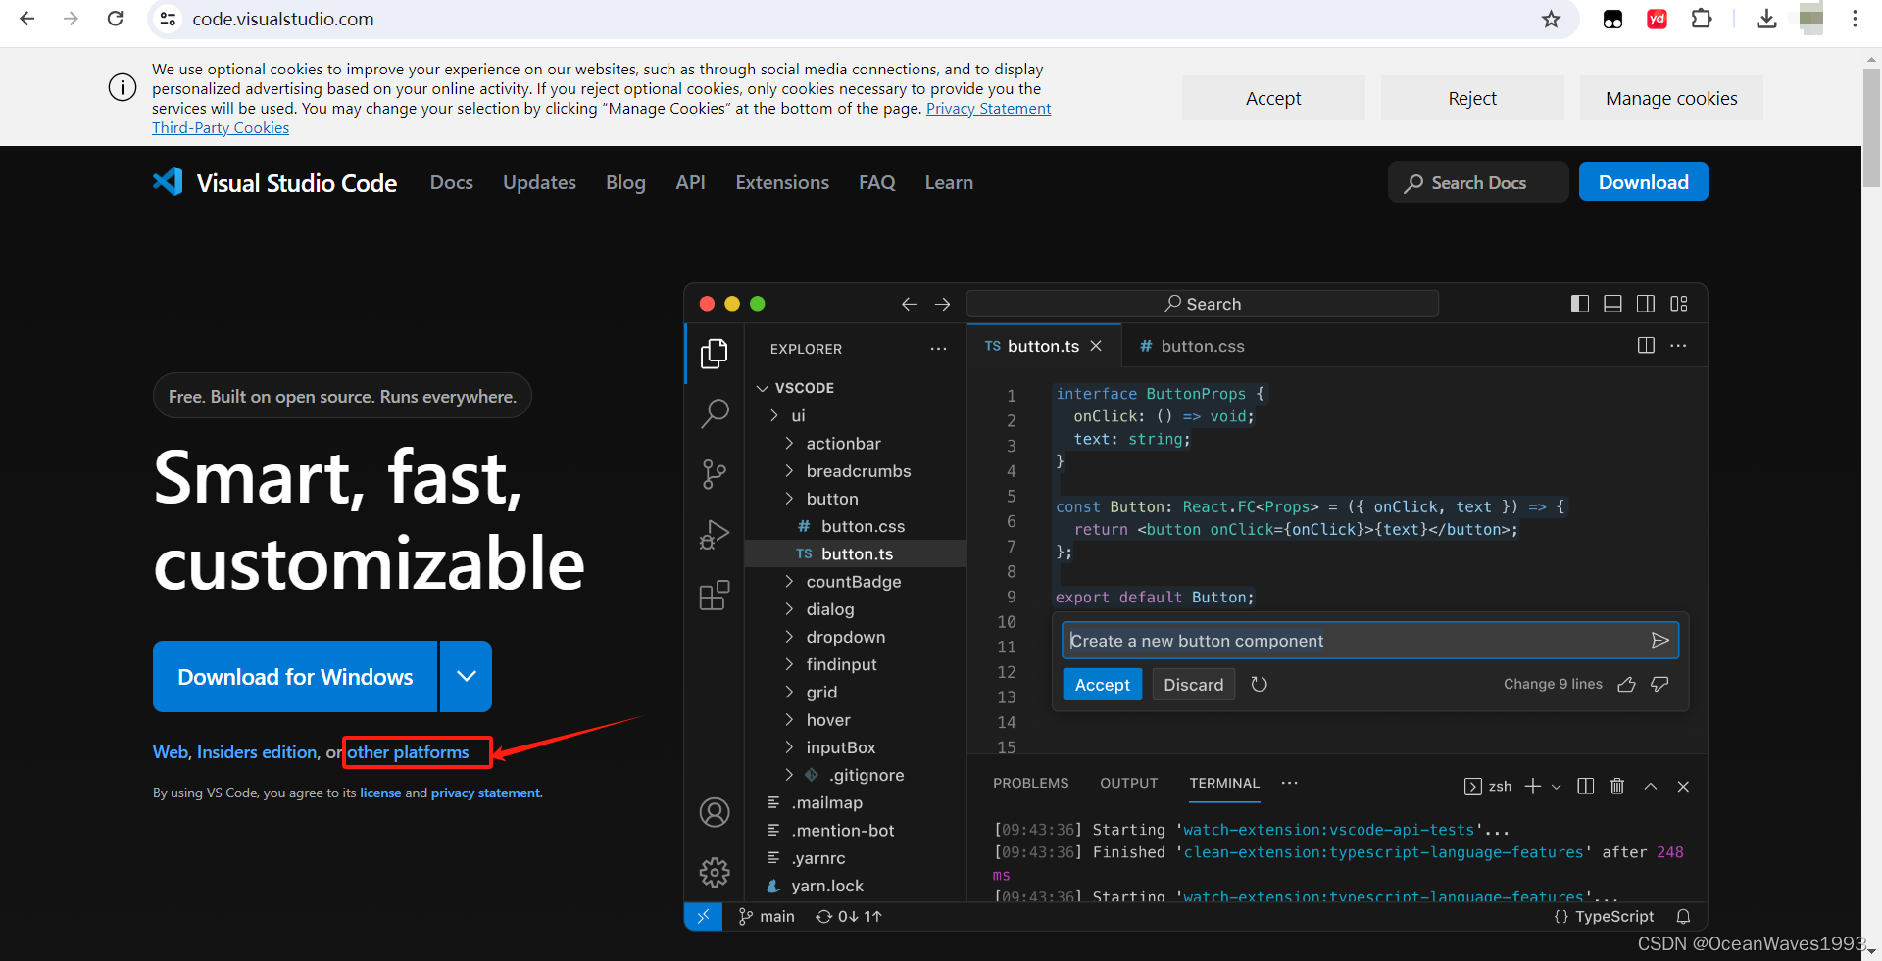This screenshot has width=1882, height=961.
Task: Reject cookies in the banner
Action: pyautogui.click(x=1472, y=98)
